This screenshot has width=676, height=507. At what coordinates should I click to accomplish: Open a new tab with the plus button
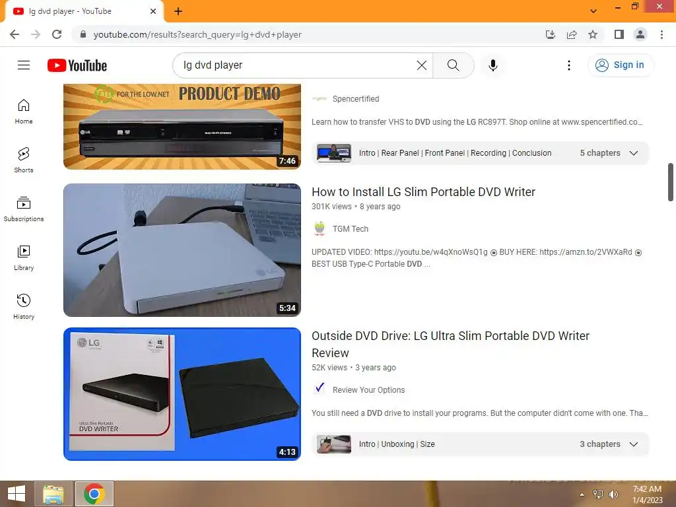tap(178, 11)
